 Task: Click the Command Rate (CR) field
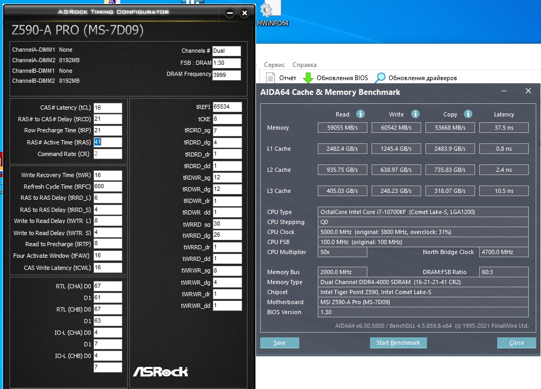tap(108, 154)
